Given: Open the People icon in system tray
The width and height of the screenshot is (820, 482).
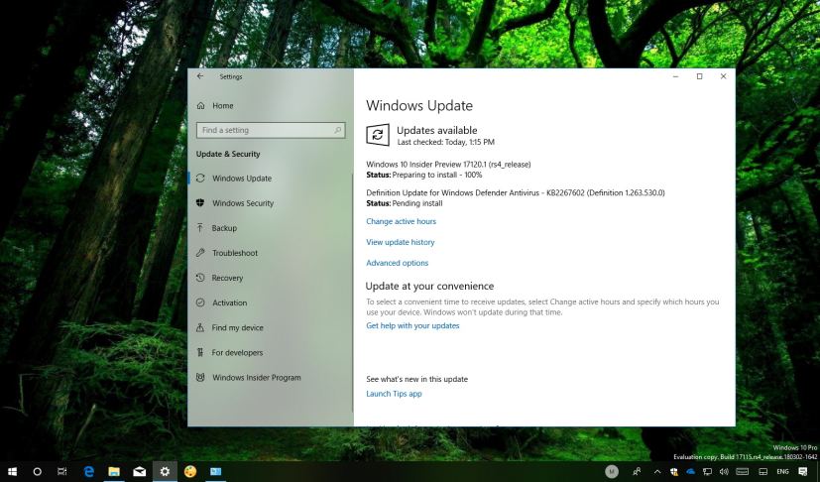Looking at the screenshot, I should (637, 471).
